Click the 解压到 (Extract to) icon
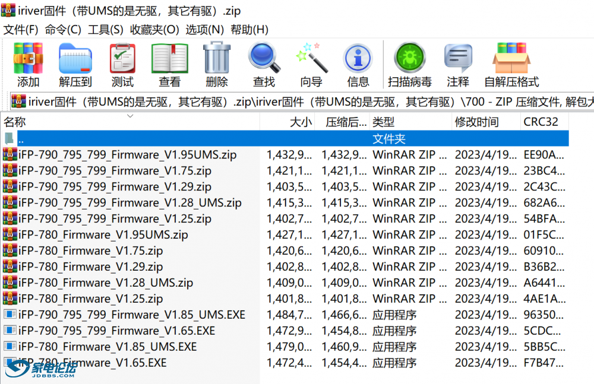 [75, 58]
